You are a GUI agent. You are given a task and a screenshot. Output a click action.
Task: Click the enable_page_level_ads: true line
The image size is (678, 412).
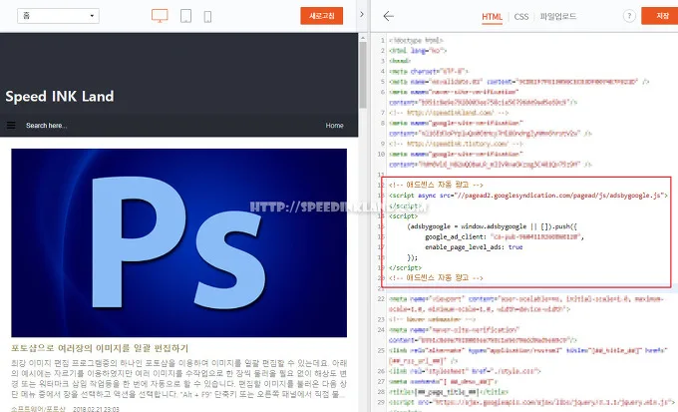pos(474,247)
